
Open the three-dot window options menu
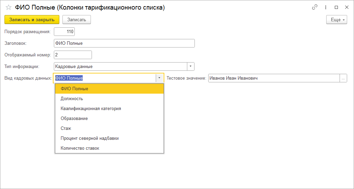point(326,7)
